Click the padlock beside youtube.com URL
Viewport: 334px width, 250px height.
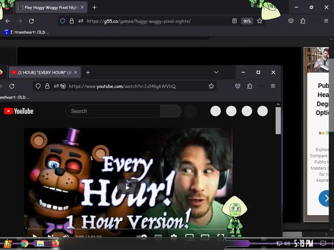pyautogui.click(x=47, y=86)
